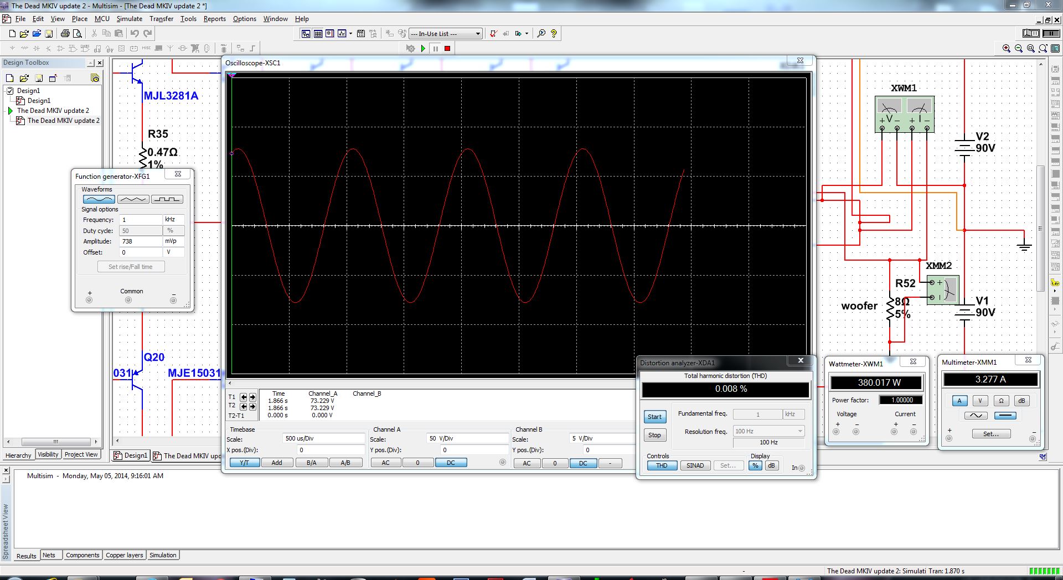Screen dimensions: 1063x580
Task: Open the Place menu
Action: click(79, 19)
